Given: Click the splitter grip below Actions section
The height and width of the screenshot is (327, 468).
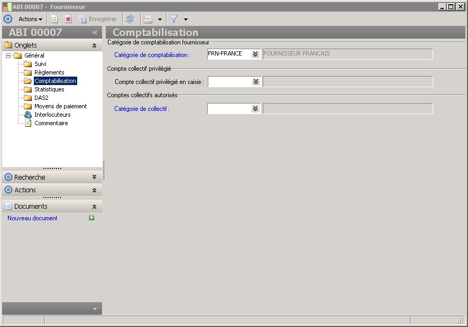Looking at the screenshot, I should (52, 198).
